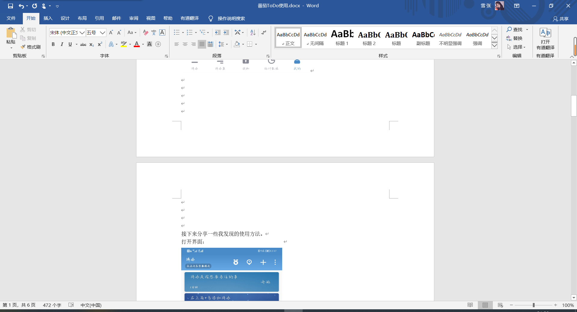Undo the last action

coord(21,6)
